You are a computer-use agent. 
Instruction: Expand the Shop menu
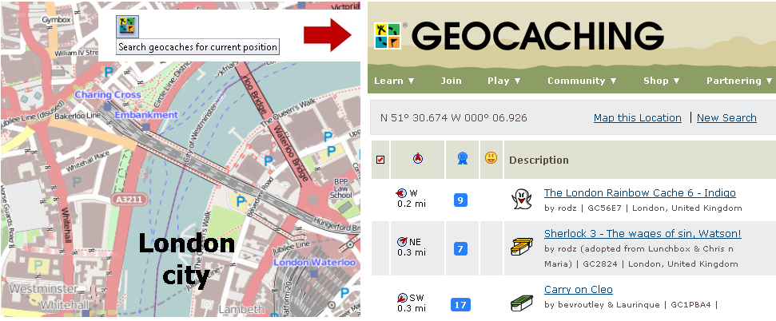[x=661, y=81]
